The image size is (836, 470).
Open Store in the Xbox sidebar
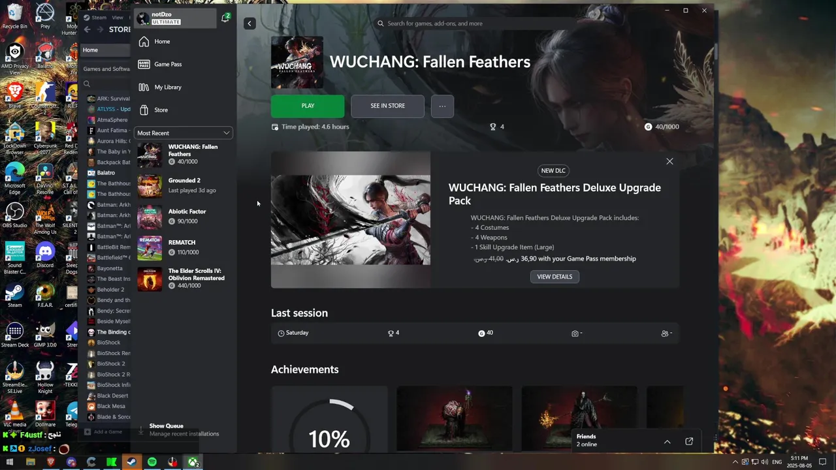[x=153, y=110]
